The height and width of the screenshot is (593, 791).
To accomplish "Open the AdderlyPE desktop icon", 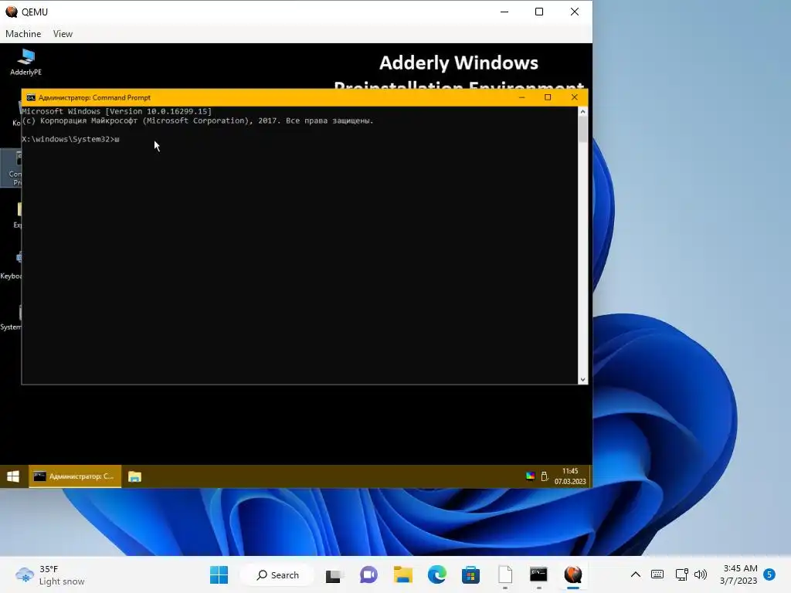I will tap(25, 62).
